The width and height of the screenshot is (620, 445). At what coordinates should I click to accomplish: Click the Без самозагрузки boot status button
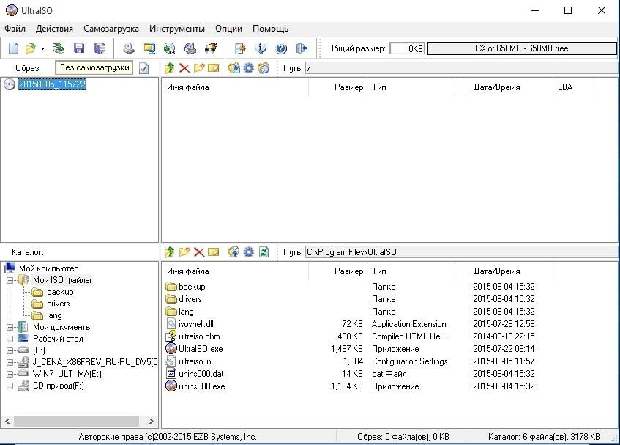pyautogui.click(x=94, y=67)
